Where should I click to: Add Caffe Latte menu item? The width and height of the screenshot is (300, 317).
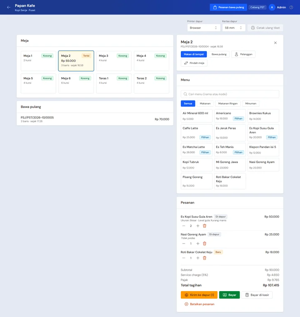(197, 133)
